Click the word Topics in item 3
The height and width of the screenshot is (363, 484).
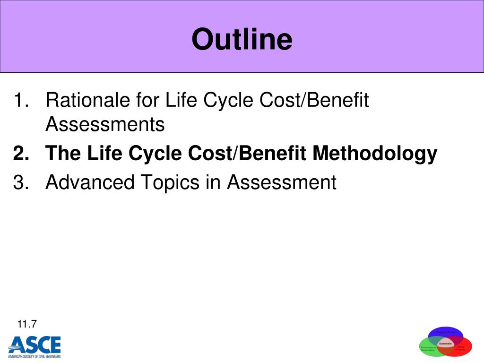170,183
